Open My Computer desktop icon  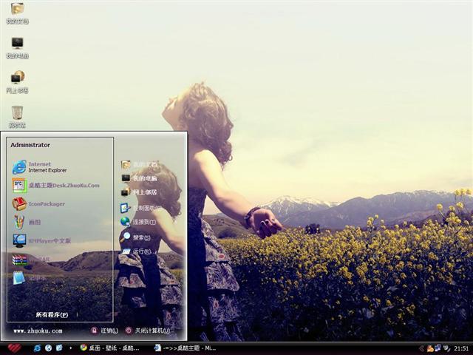coord(17,47)
